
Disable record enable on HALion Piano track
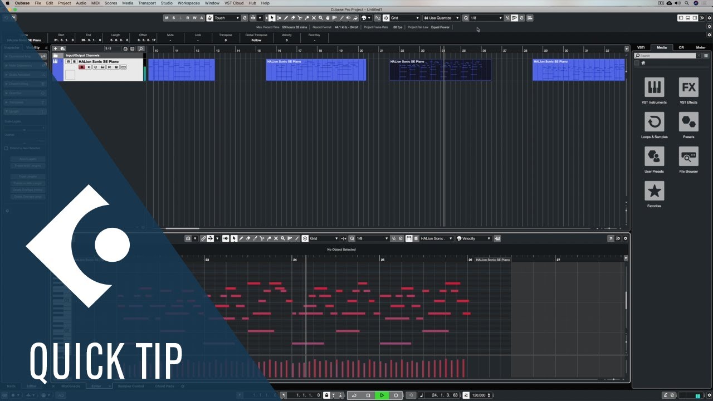(81, 67)
